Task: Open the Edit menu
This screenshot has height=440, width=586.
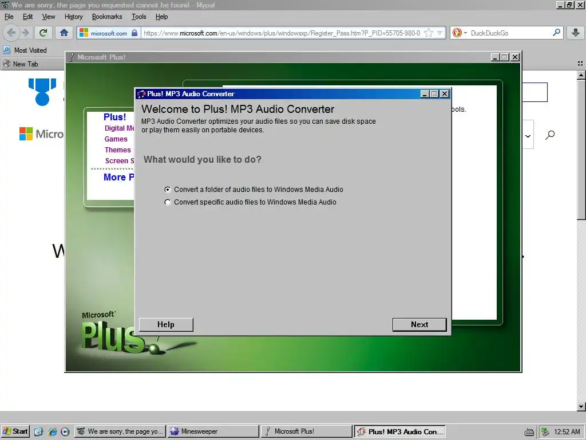Action: pyautogui.click(x=27, y=17)
